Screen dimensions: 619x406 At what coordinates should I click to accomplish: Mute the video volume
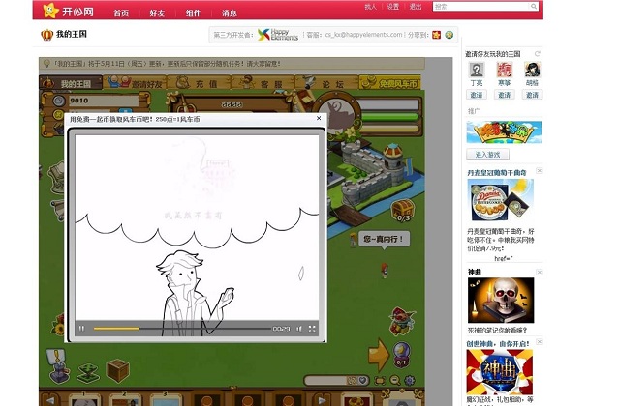298,328
